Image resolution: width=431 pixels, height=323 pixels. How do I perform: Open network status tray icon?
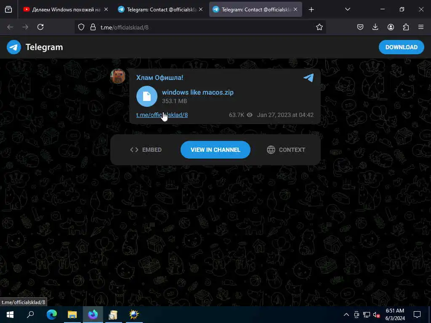coord(367,315)
